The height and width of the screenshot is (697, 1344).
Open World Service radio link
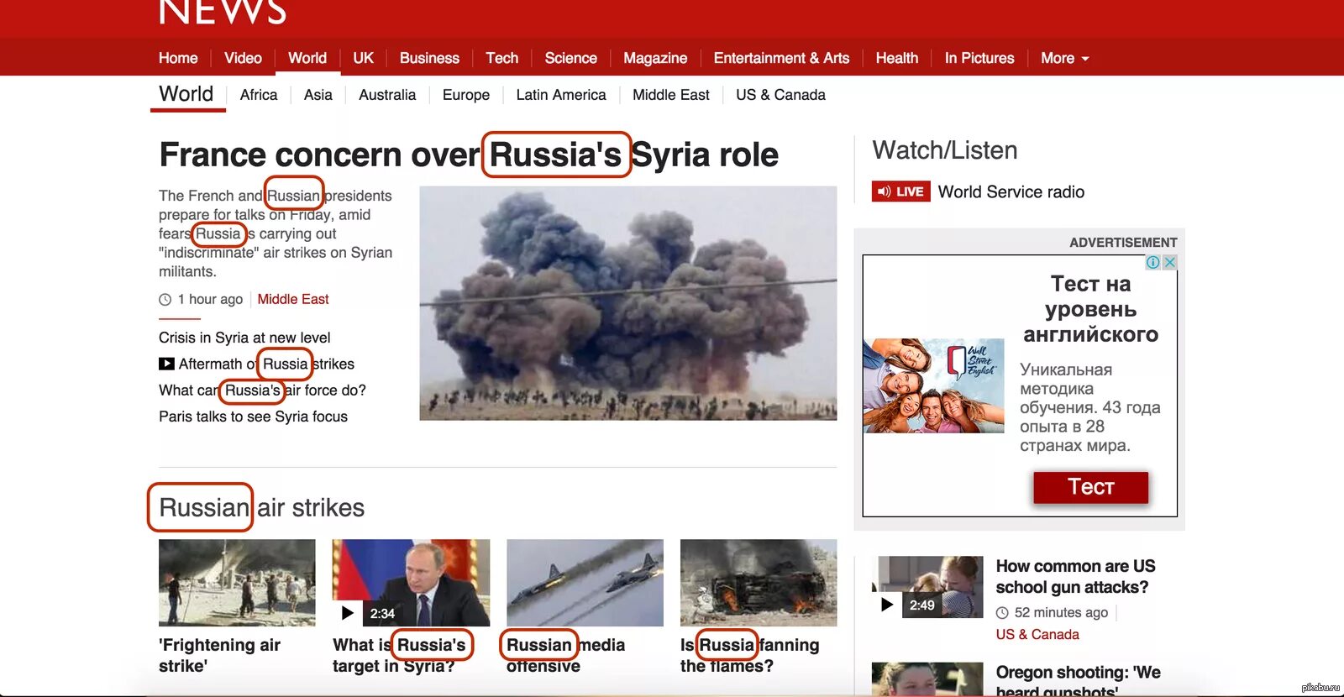1011,191
